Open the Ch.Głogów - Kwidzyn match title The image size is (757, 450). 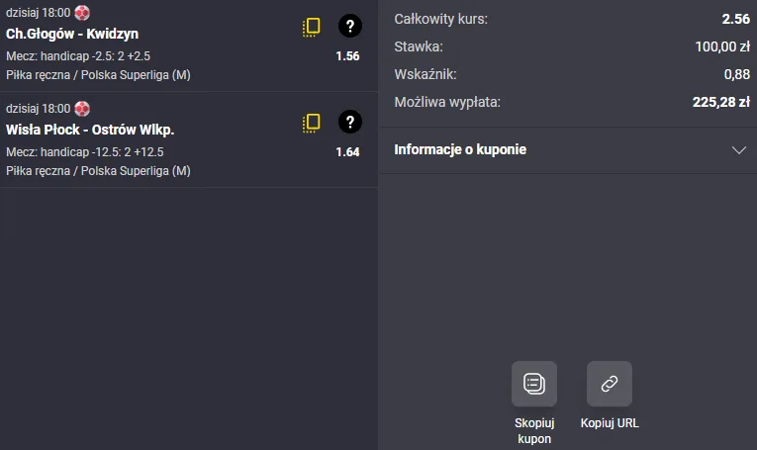pos(72,34)
